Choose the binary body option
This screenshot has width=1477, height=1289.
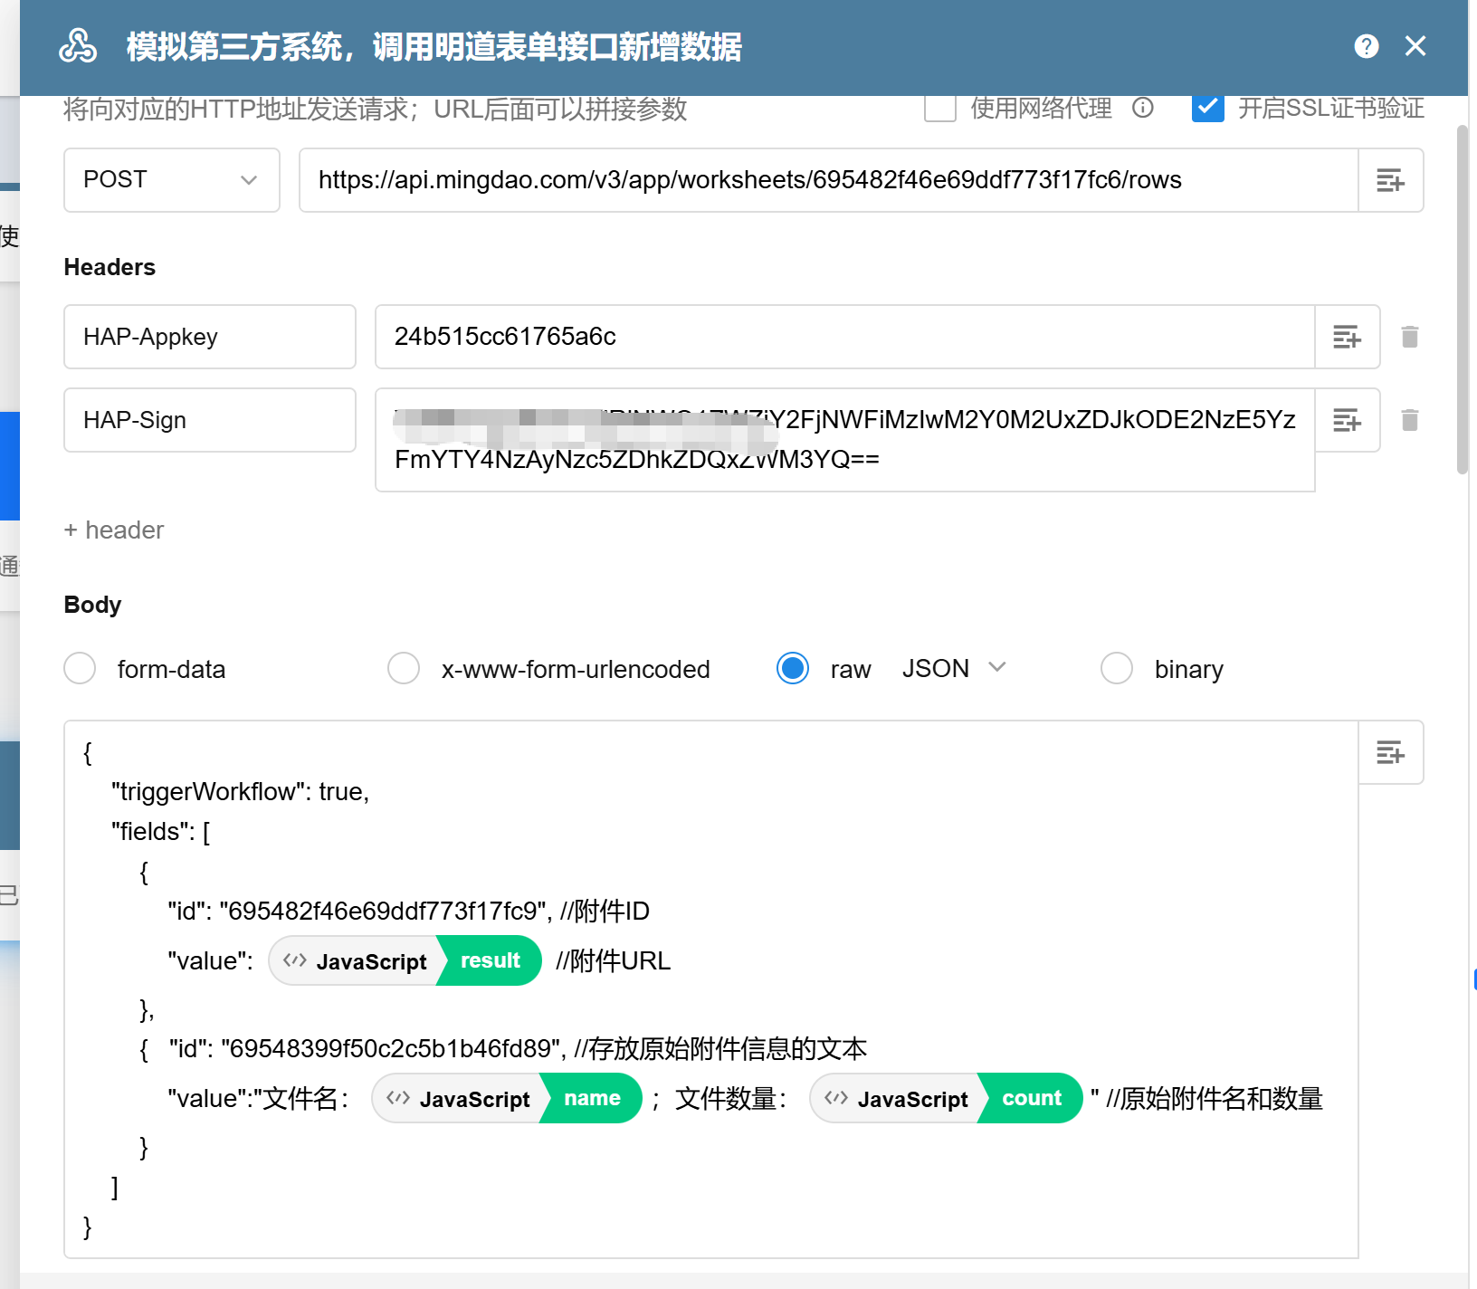pyautogui.click(x=1116, y=669)
